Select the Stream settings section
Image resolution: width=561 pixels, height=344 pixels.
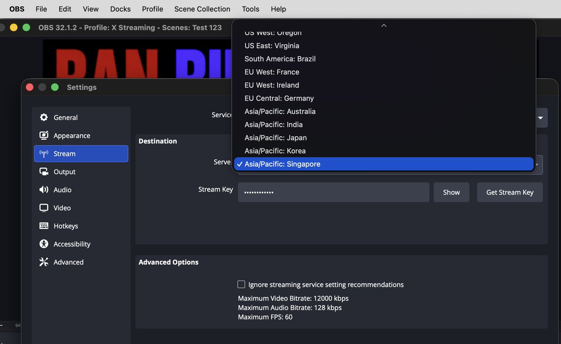click(81, 154)
